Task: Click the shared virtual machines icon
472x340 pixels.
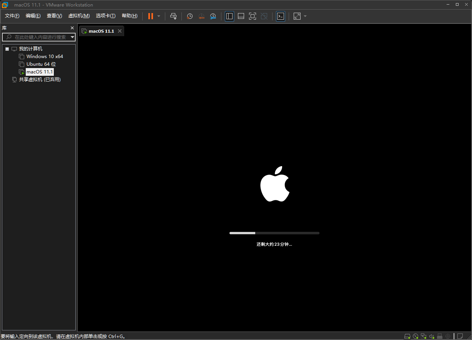Action: [x=15, y=80]
